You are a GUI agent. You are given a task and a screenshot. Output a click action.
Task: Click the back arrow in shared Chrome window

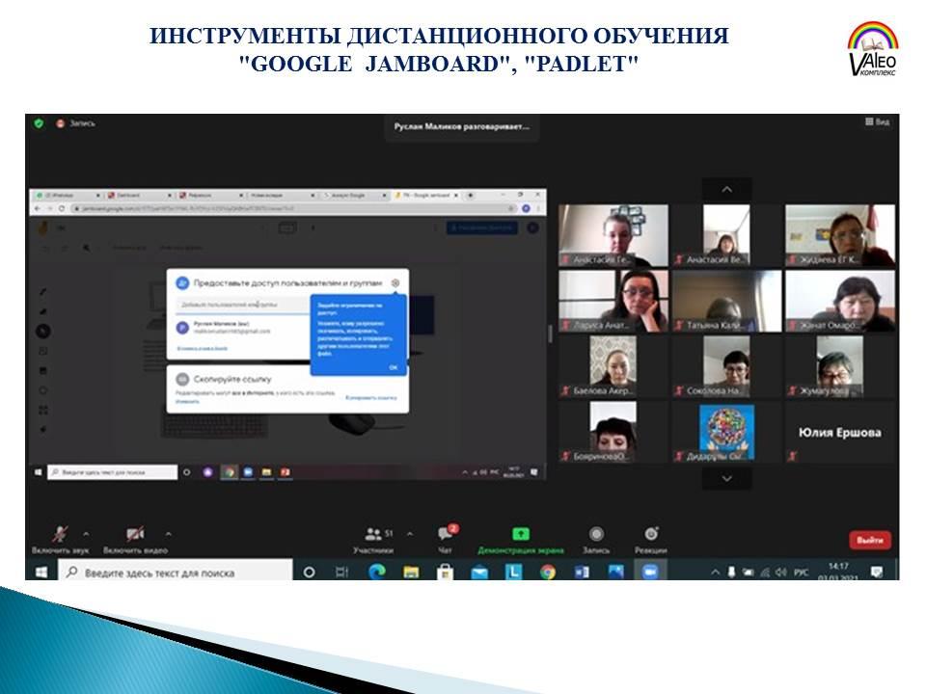point(38,209)
